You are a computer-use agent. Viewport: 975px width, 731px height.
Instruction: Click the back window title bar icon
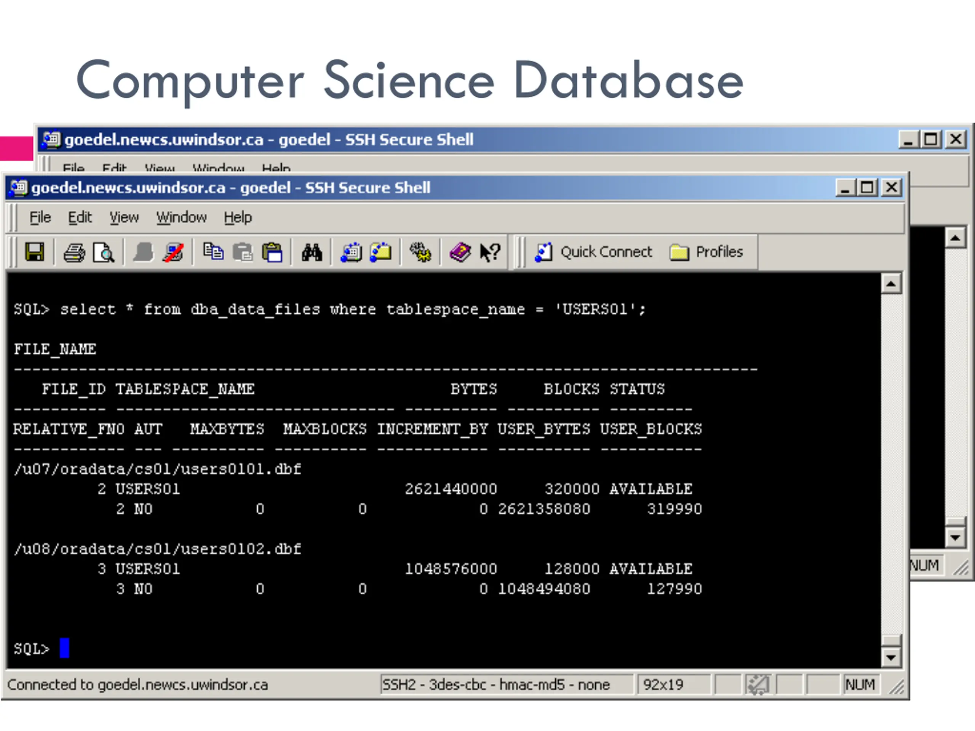51,140
